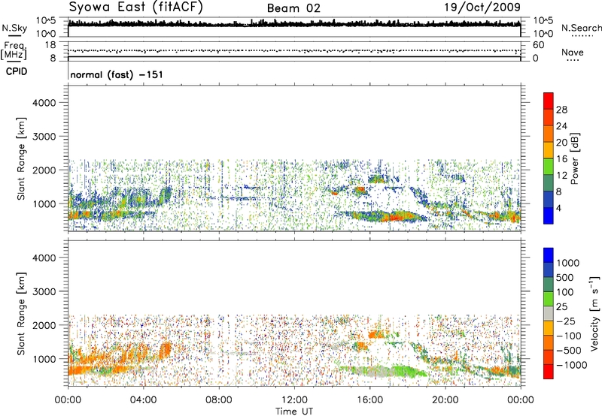This screenshot has width=602, height=416.
Task: Click the '28' power colorbar tick
Action: [x=561, y=110]
